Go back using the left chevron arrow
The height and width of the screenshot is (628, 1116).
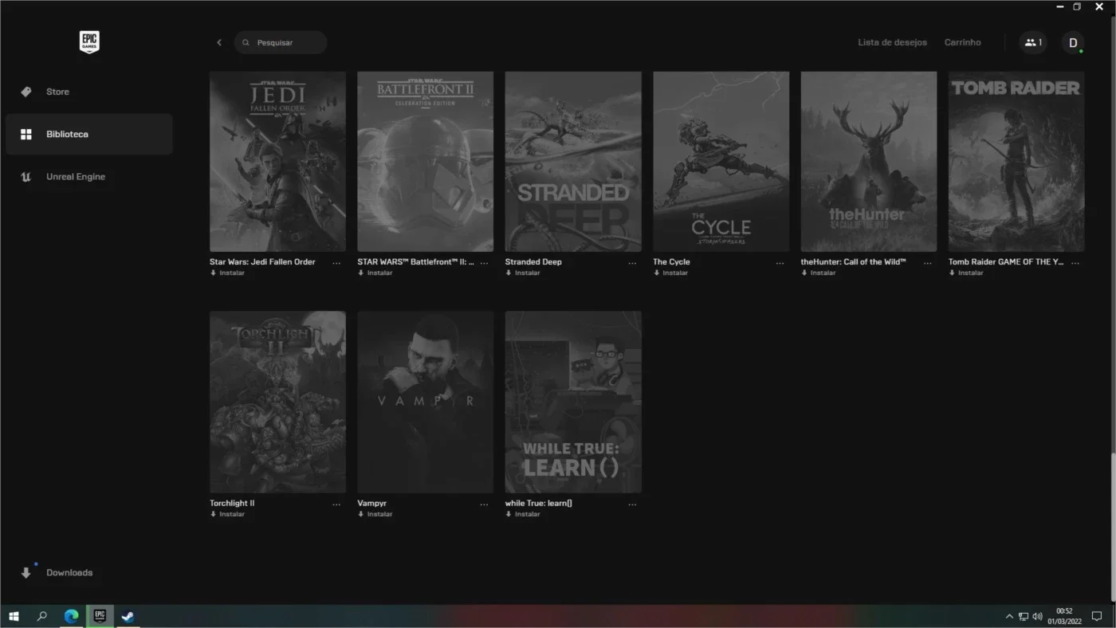coord(219,42)
